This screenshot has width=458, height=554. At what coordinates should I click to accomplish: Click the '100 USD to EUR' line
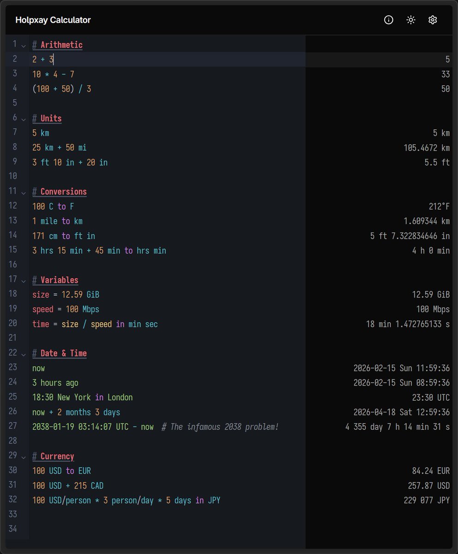coord(62,471)
